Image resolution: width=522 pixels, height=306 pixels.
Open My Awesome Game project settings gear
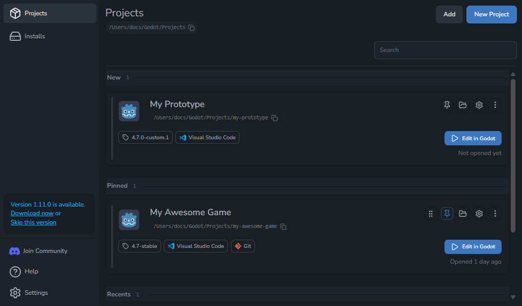tap(479, 213)
